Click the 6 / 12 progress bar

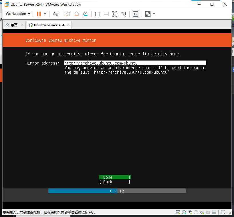[x=117, y=191]
